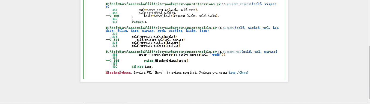The width and height of the screenshot is (370, 104).
Task: Click line 457 auth=merge_setting(auth, self.auth)
Action: tap(168, 10)
